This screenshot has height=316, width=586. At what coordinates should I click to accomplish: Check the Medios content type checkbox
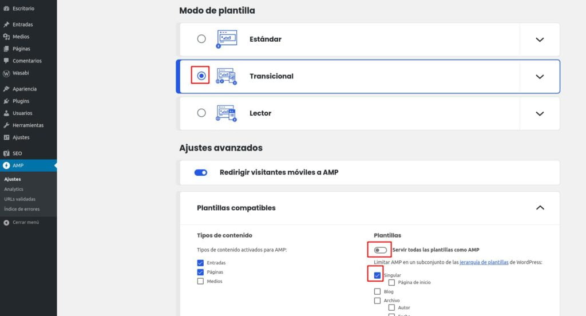[x=200, y=281]
